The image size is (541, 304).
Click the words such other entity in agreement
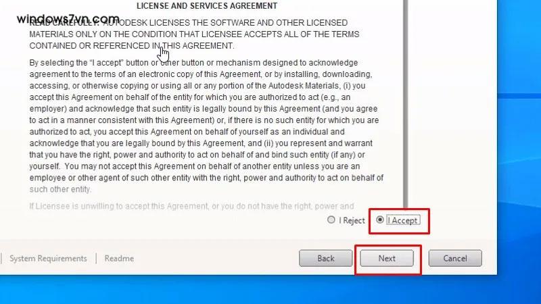pos(60,189)
